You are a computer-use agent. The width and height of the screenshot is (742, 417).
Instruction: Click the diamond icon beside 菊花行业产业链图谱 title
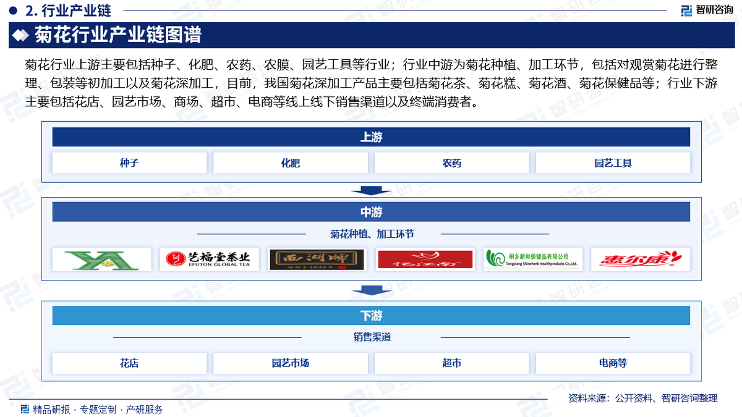click(20, 35)
